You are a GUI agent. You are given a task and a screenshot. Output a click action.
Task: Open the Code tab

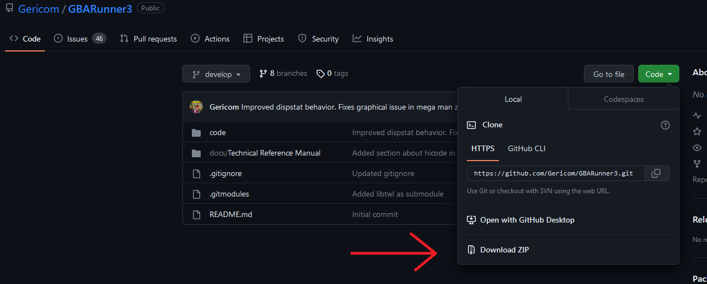click(x=25, y=39)
